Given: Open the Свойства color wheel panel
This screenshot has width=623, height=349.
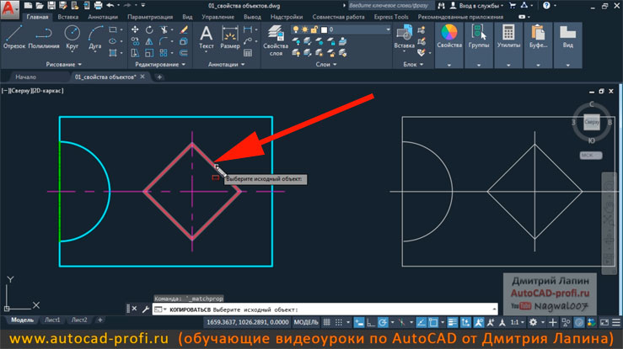Looking at the screenshot, I should (449, 45).
